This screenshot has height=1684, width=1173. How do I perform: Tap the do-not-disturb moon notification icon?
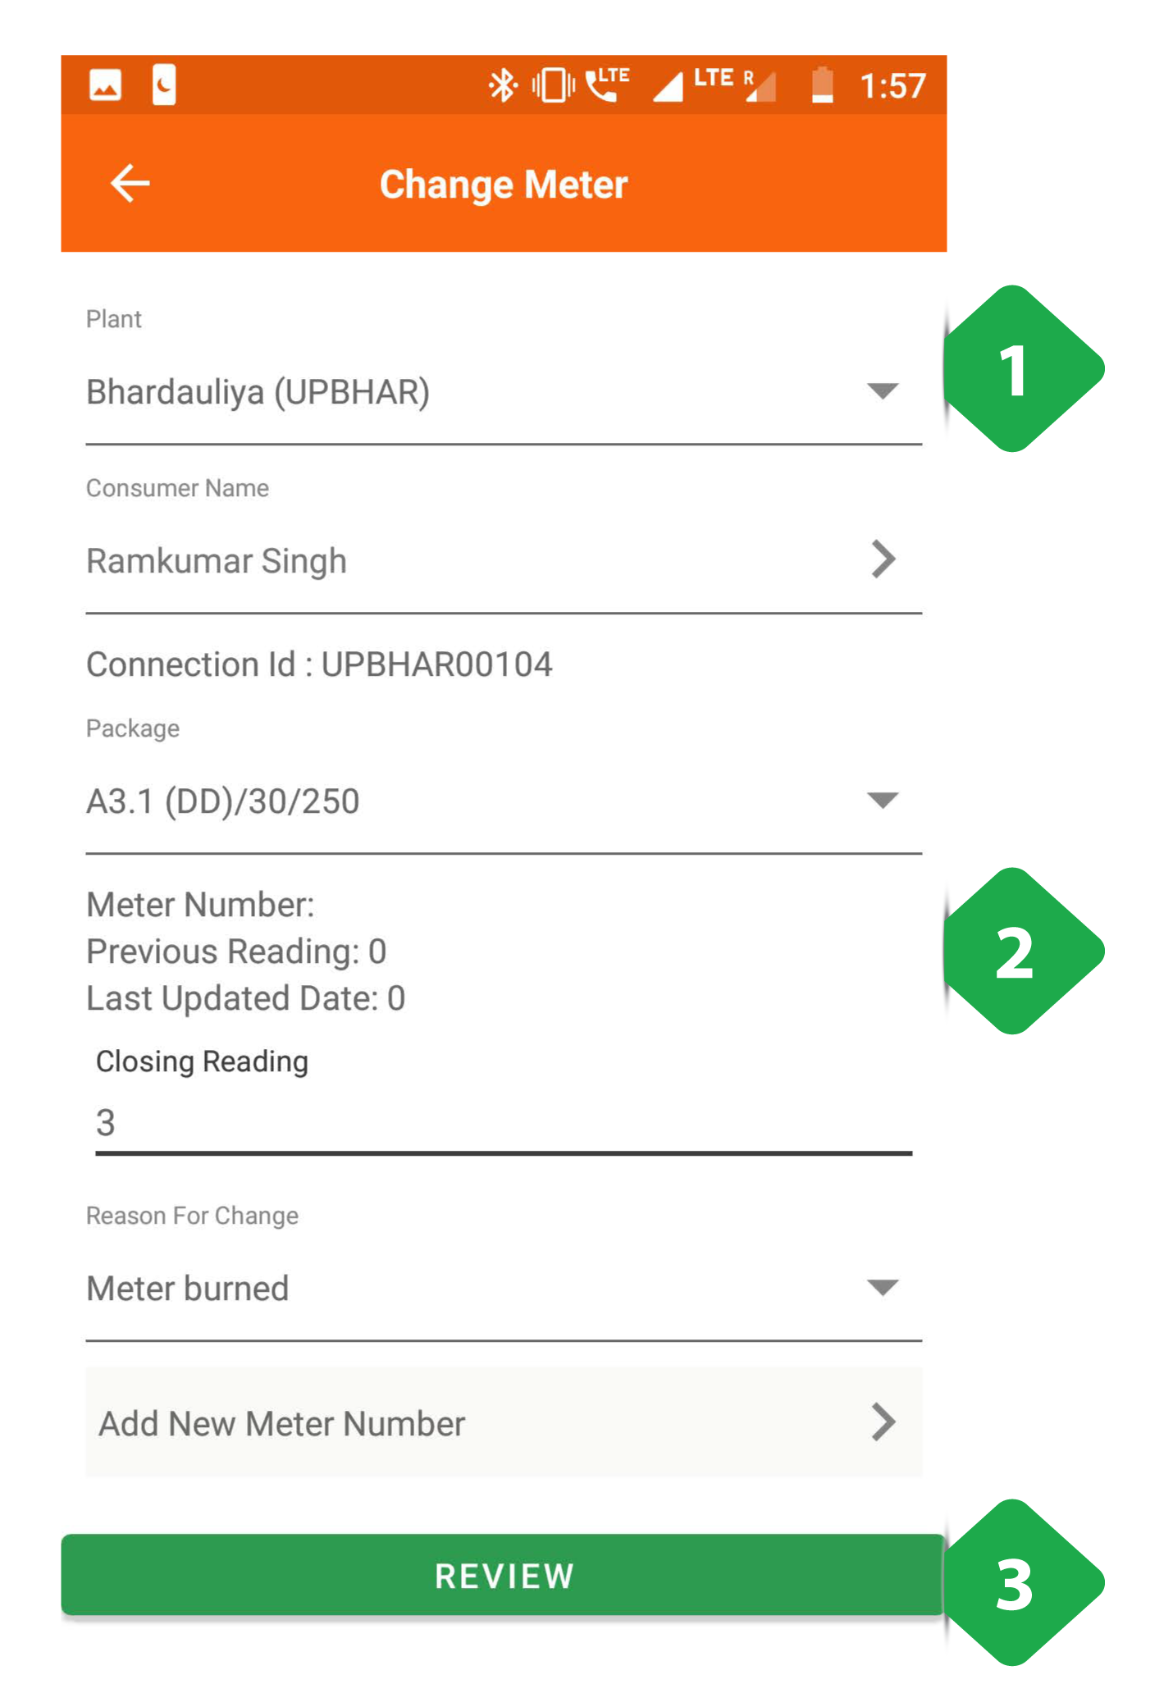(164, 85)
